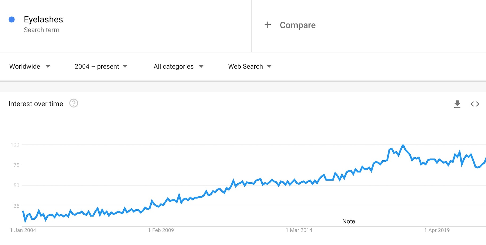Click the chart's peak point at 100
The width and height of the screenshot is (486, 245).
tap(403, 145)
